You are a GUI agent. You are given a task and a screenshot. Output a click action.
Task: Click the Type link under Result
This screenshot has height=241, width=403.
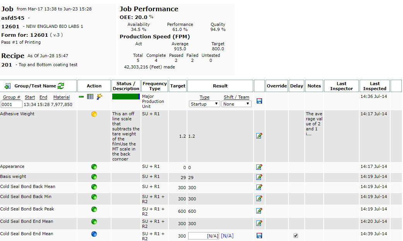point(204,97)
